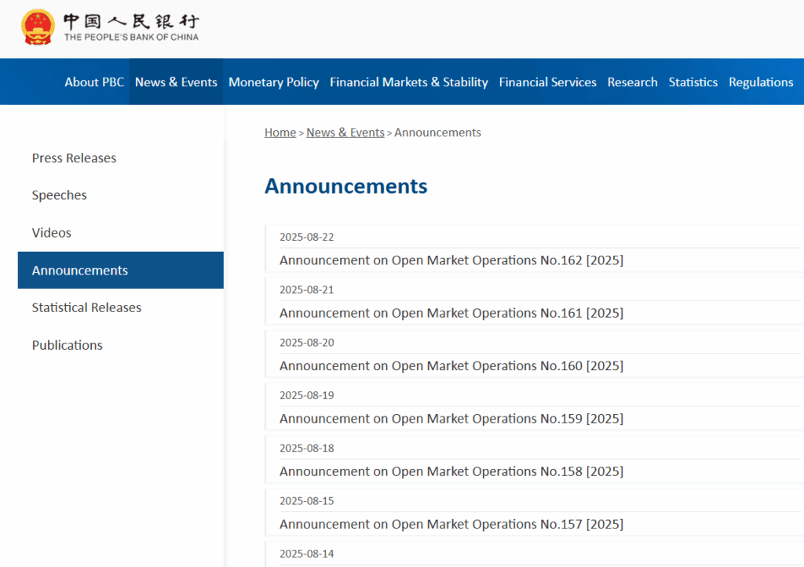The height and width of the screenshot is (567, 804).
Task: Read Open Market Operations No.157 announcement
Action: pos(451,524)
